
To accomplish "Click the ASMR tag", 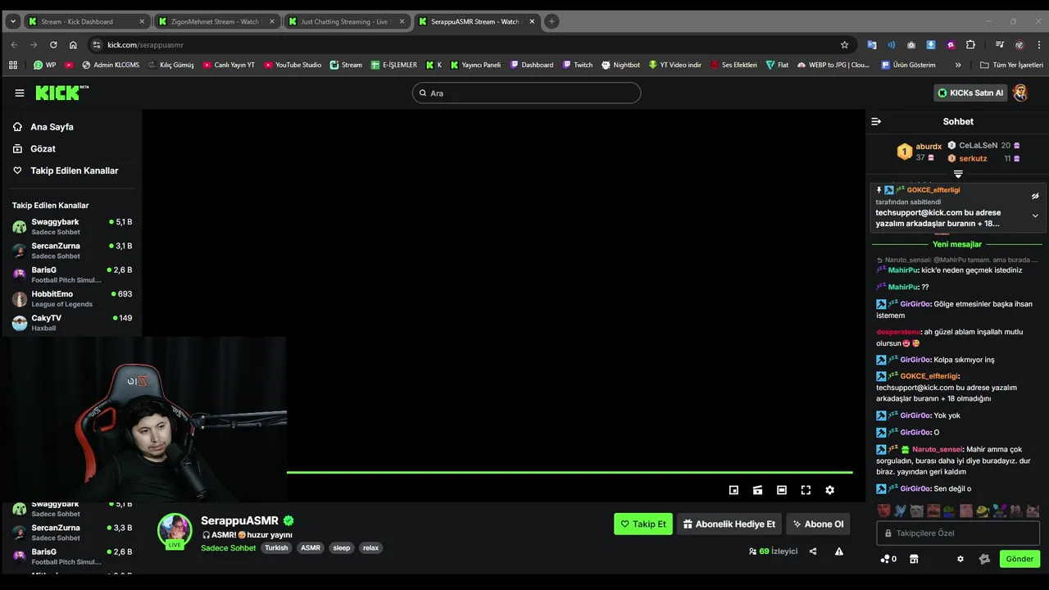I will pos(311,548).
